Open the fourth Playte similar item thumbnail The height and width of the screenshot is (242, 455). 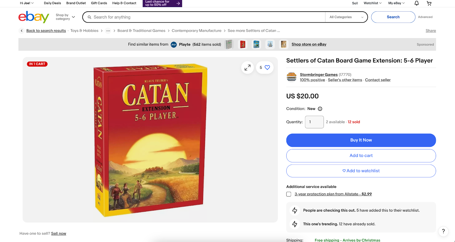point(270,44)
